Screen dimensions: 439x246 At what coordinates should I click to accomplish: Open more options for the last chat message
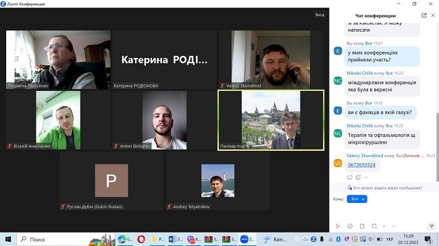[x=366, y=177]
